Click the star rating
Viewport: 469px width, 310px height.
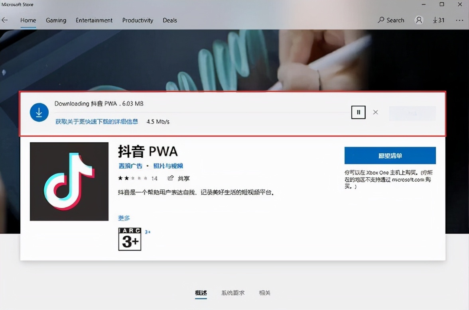point(132,178)
